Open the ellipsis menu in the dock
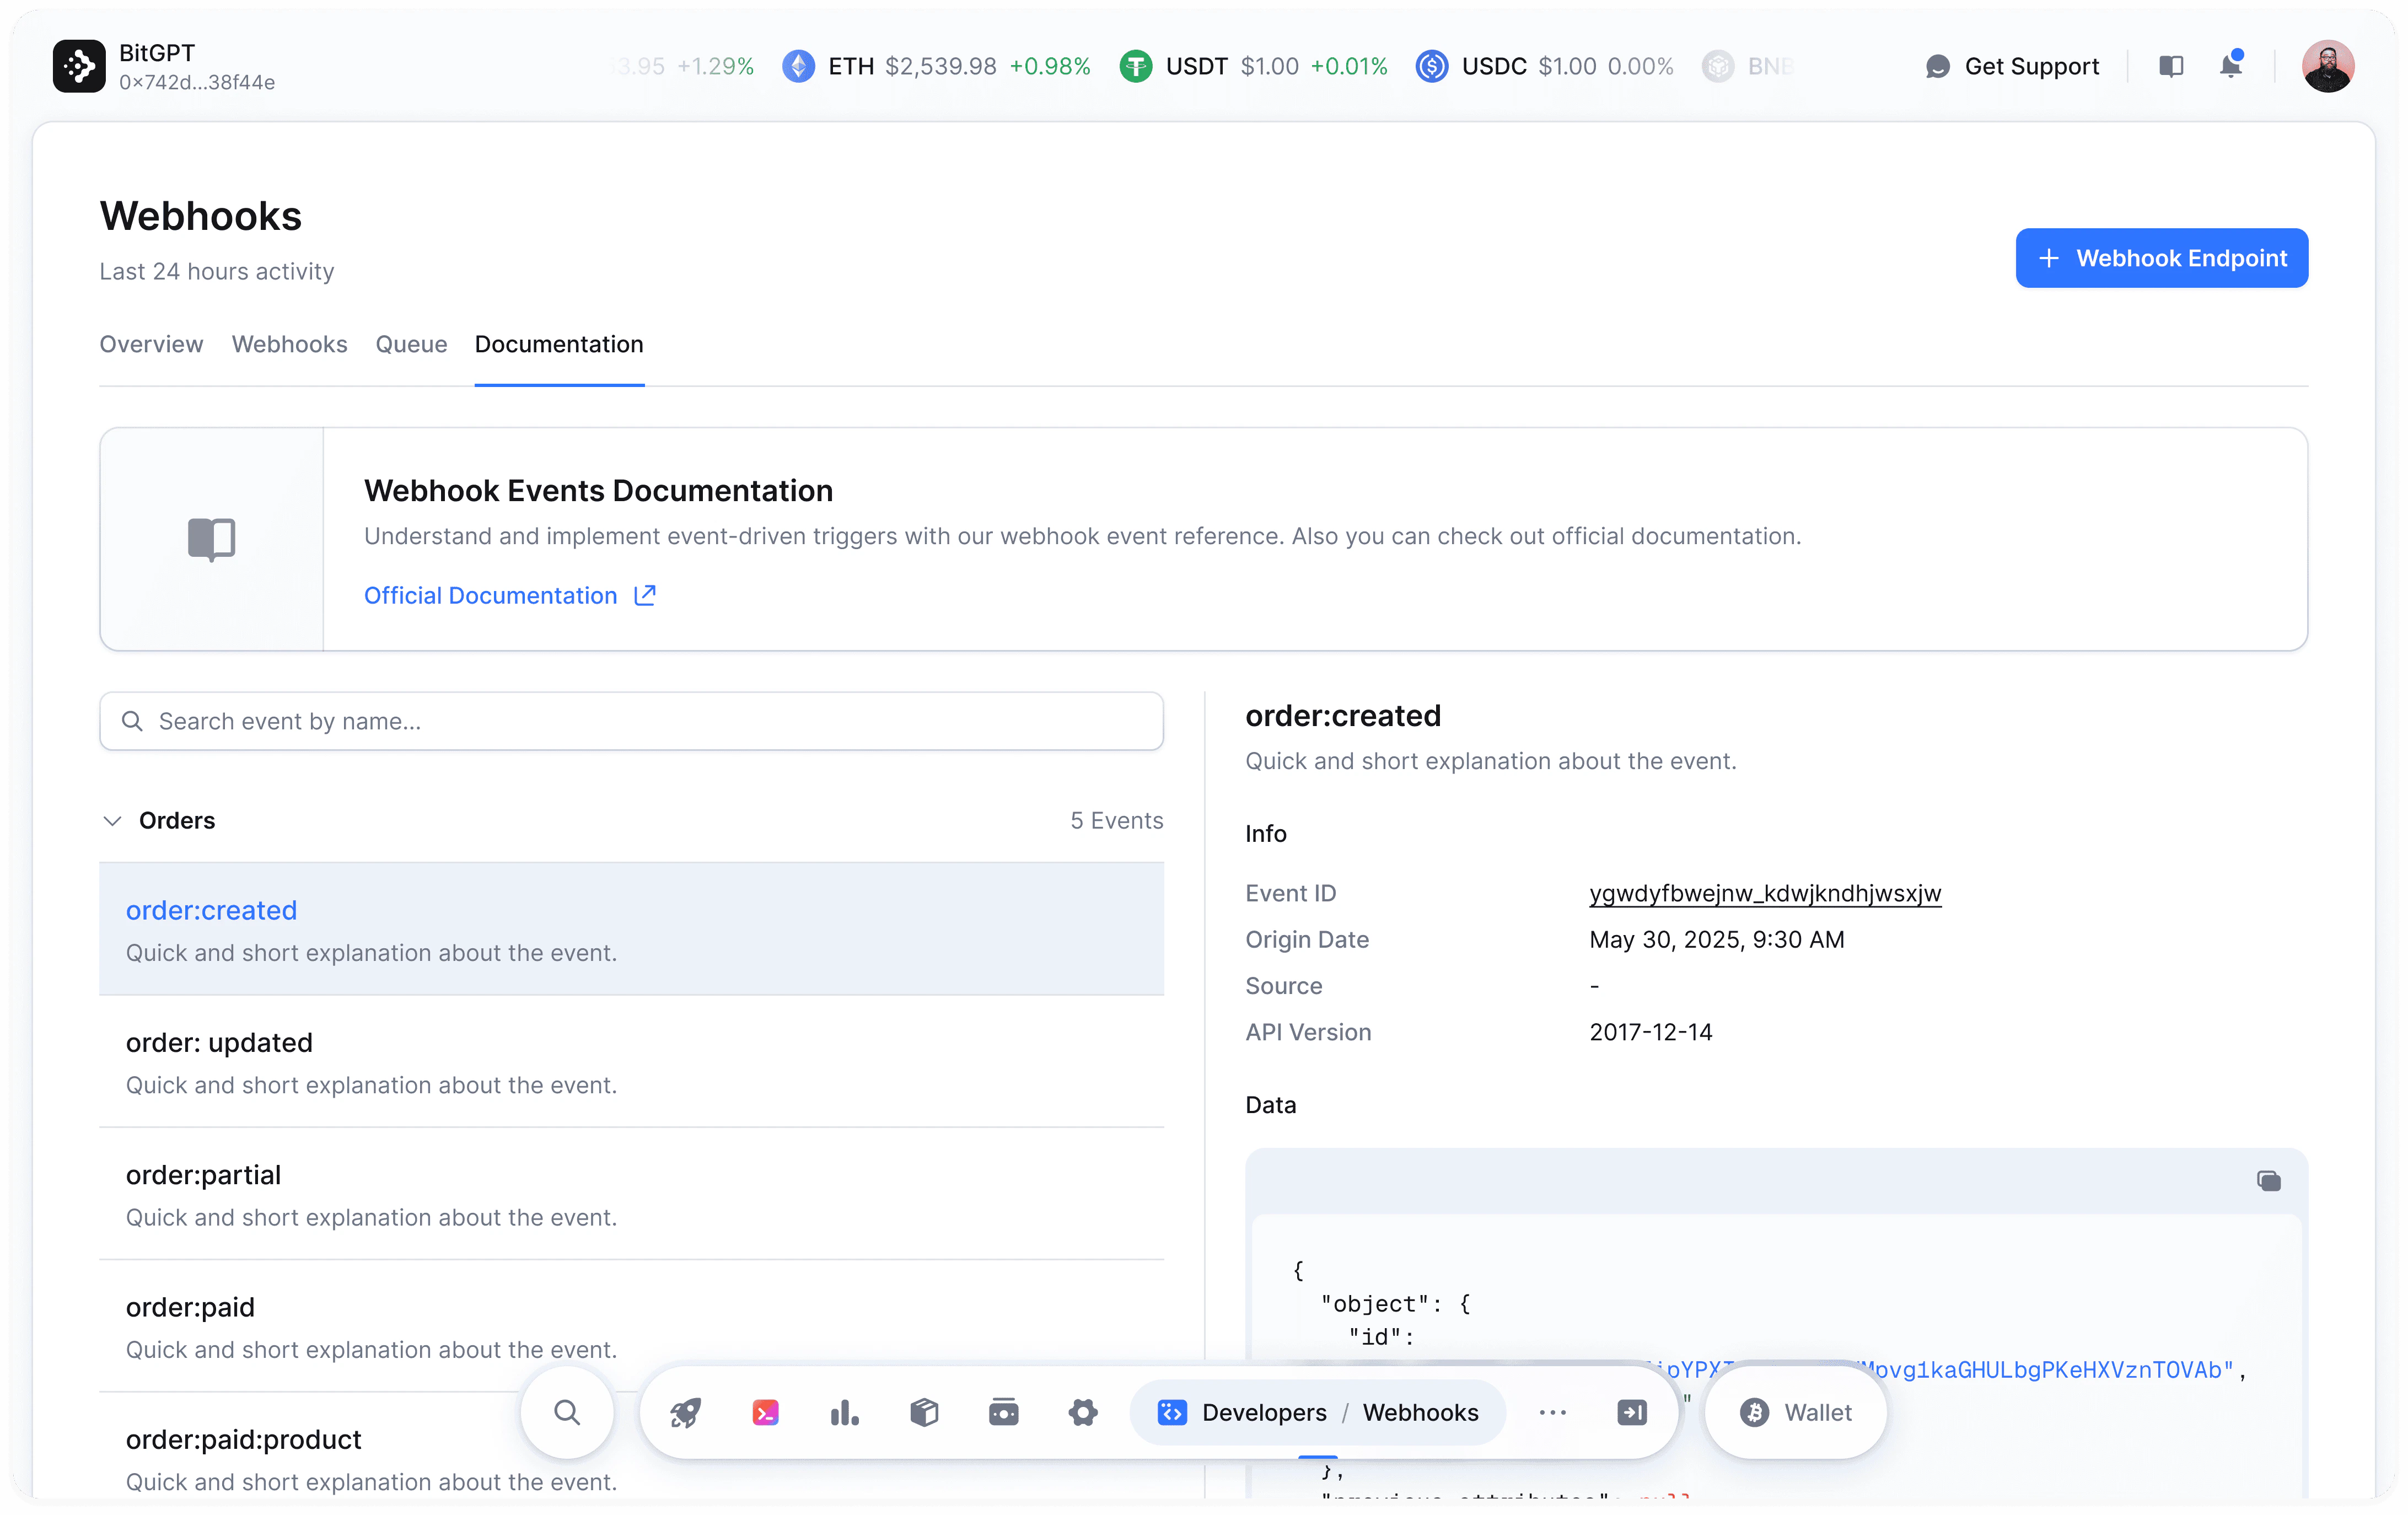The height and width of the screenshot is (1515, 2408). click(x=1552, y=1412)
